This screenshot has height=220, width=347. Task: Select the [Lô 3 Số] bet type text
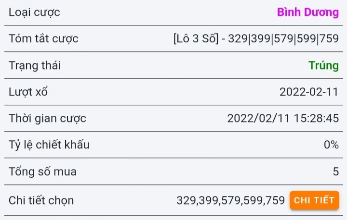click(x=196, y=39)
